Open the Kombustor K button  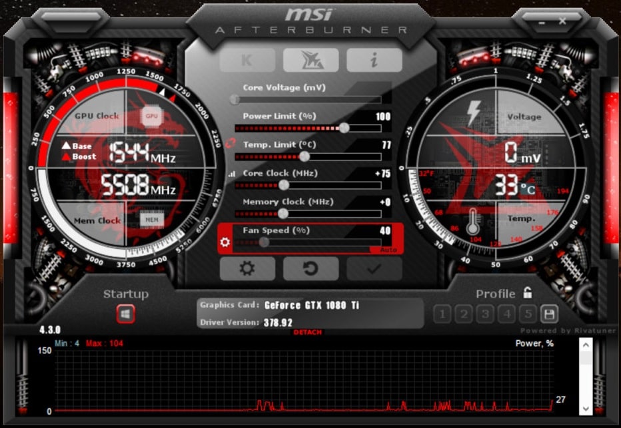(247, 60)
